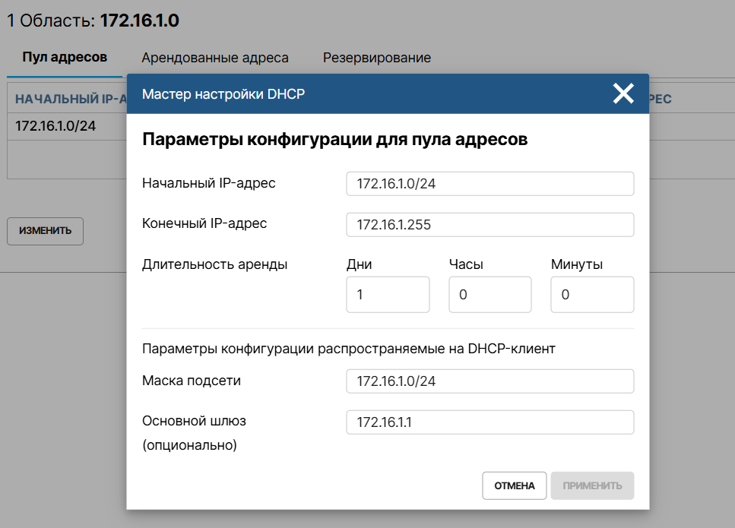Click the Длительность аренды label
Viewport: 735px width, 528px height.
pos(214,264)
